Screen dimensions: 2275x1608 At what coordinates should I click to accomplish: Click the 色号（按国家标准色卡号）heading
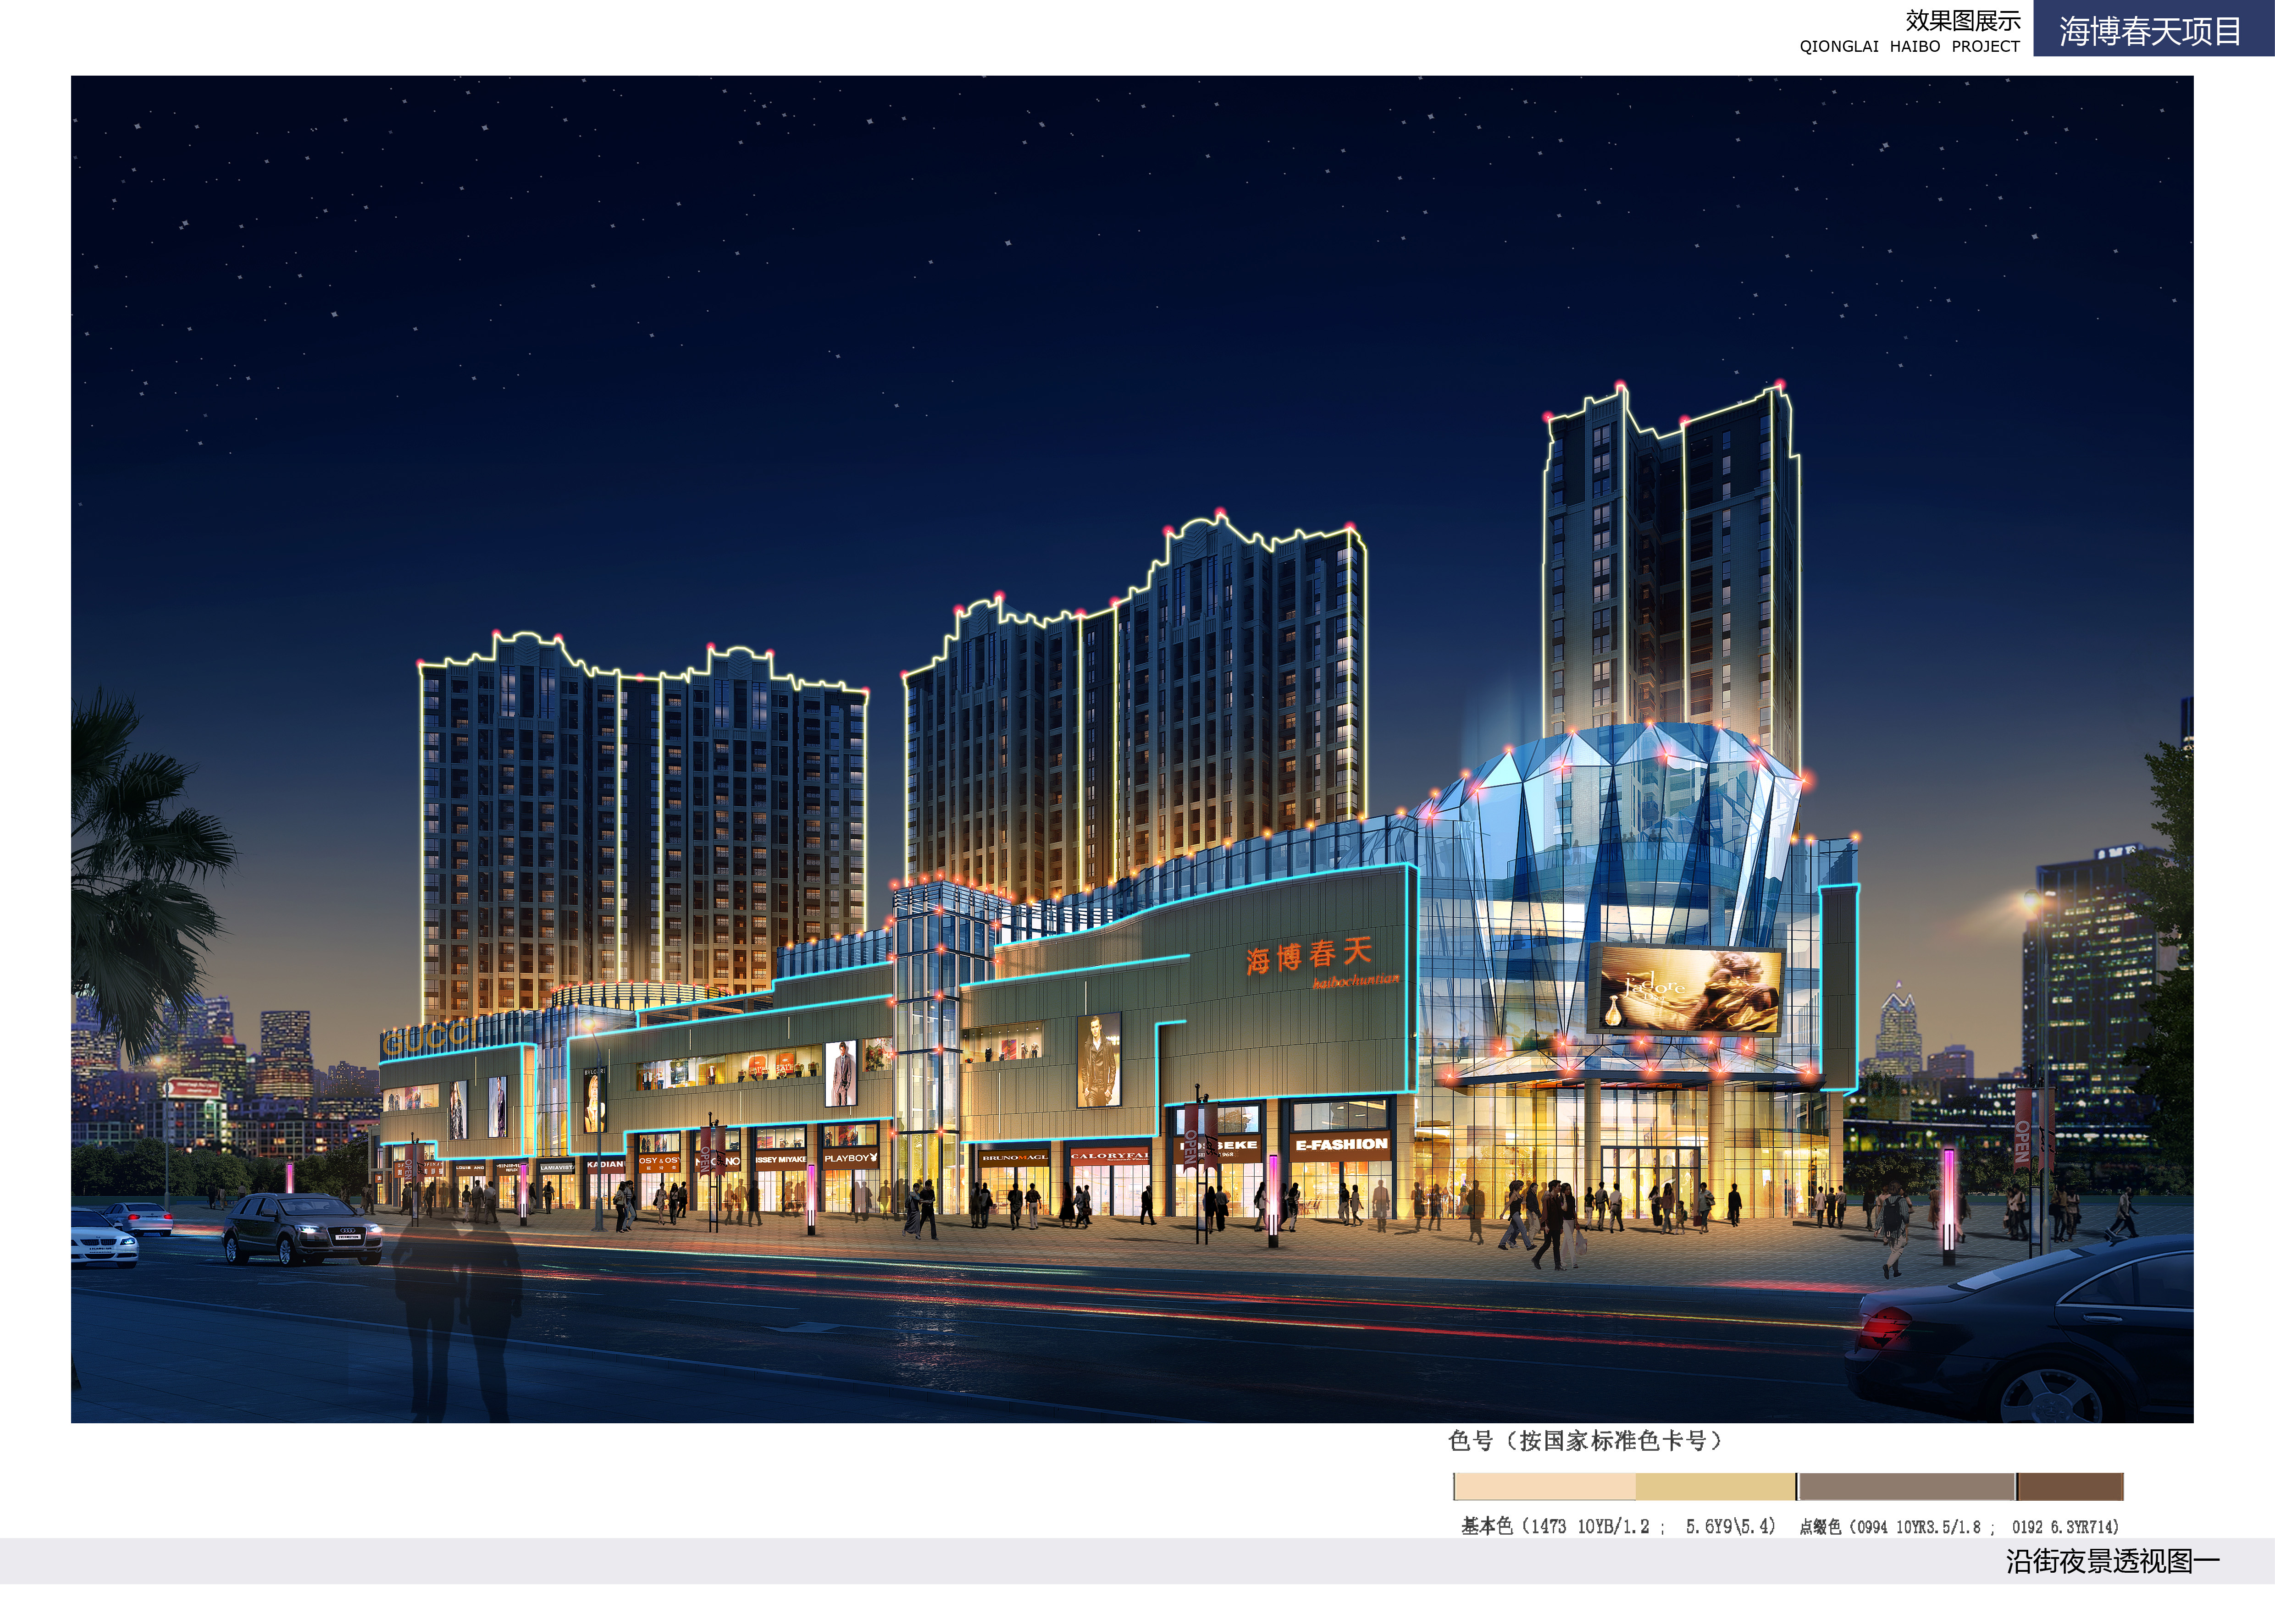tap(1586, 1441)
